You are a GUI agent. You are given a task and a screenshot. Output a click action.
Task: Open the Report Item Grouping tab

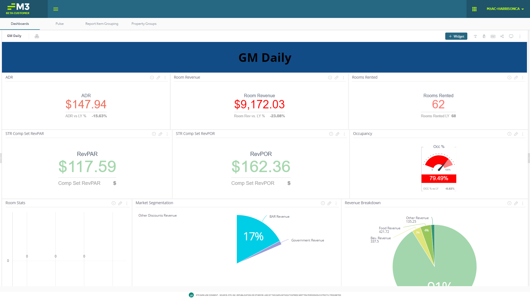point(102,24)
